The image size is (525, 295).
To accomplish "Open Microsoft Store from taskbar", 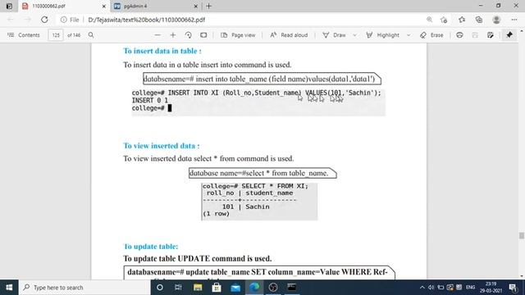I will click(217, 288).
